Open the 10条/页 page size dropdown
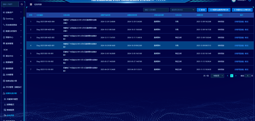 [217, 76]
